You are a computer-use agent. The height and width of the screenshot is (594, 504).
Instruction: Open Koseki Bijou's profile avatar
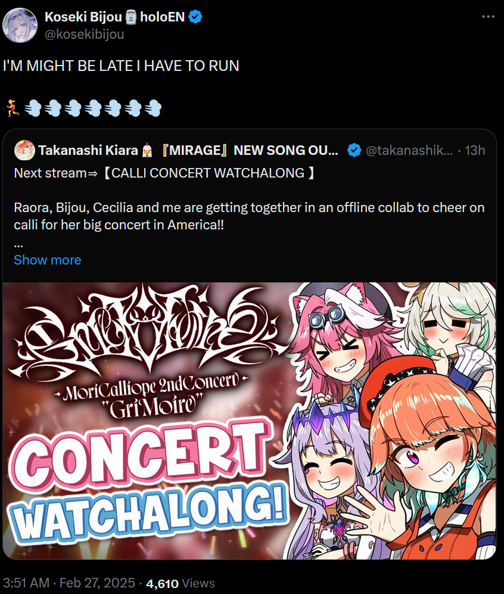[x=20, y=26]
